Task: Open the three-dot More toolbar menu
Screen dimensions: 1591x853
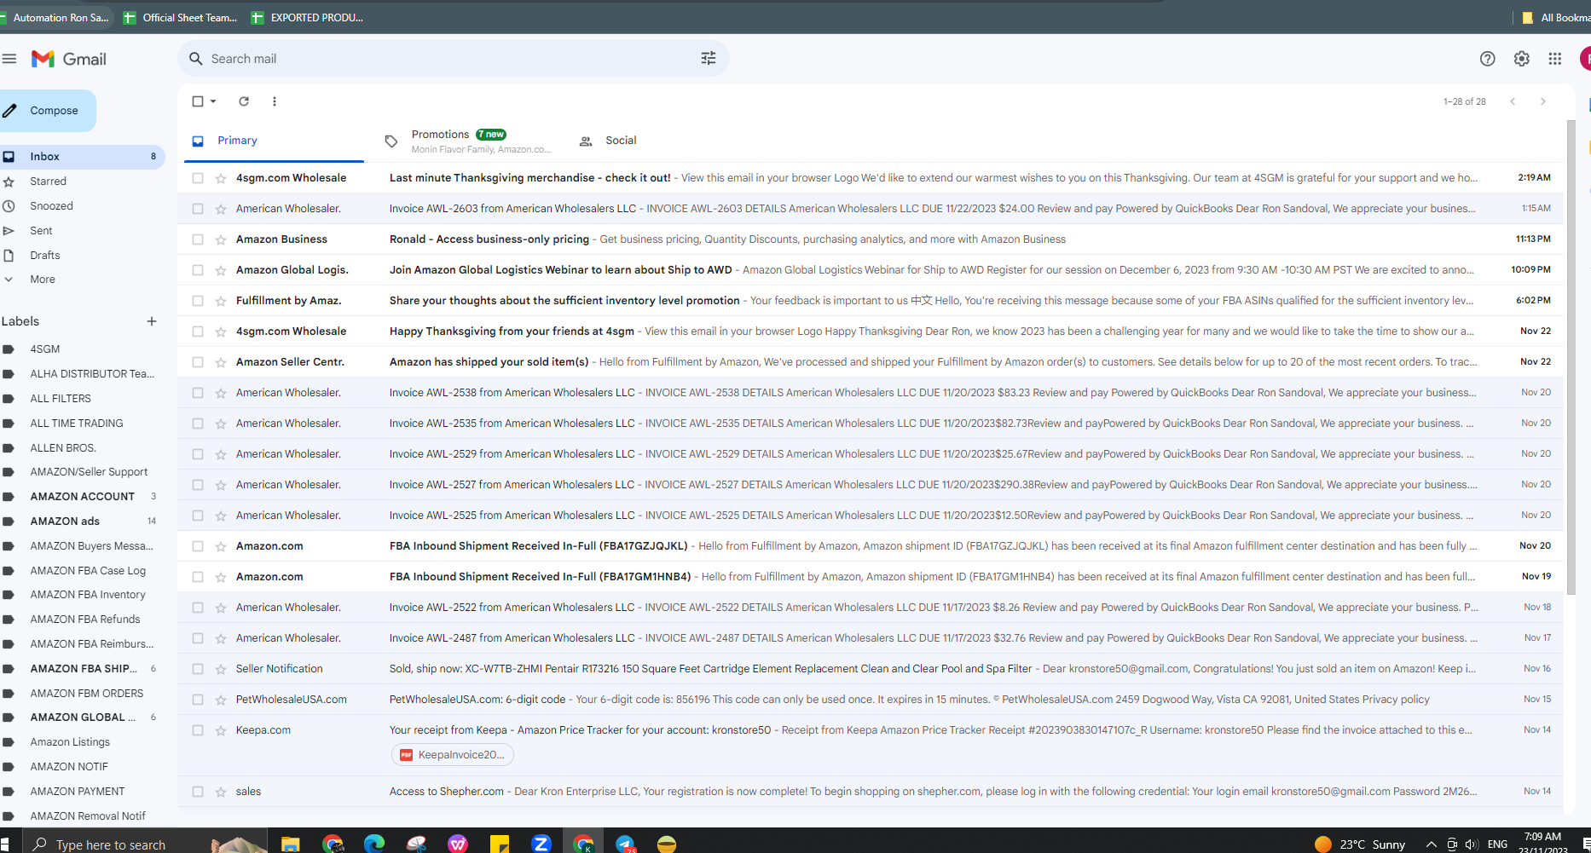Action: click(x=275, y=101)
